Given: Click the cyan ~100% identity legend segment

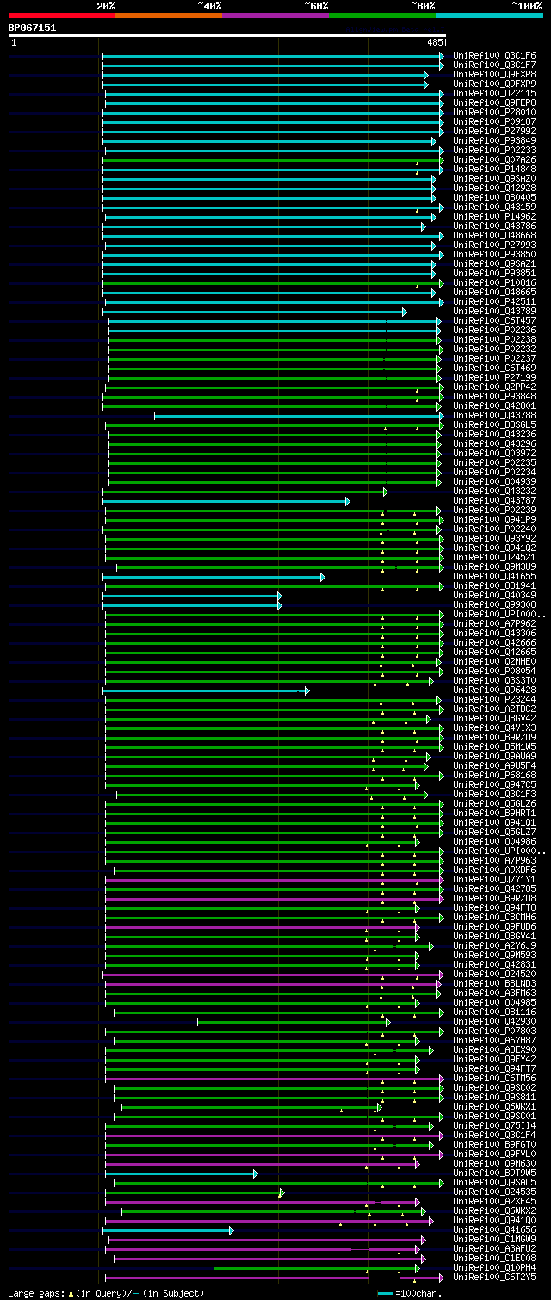Looking at the screenshot, I should coord(489,15).
